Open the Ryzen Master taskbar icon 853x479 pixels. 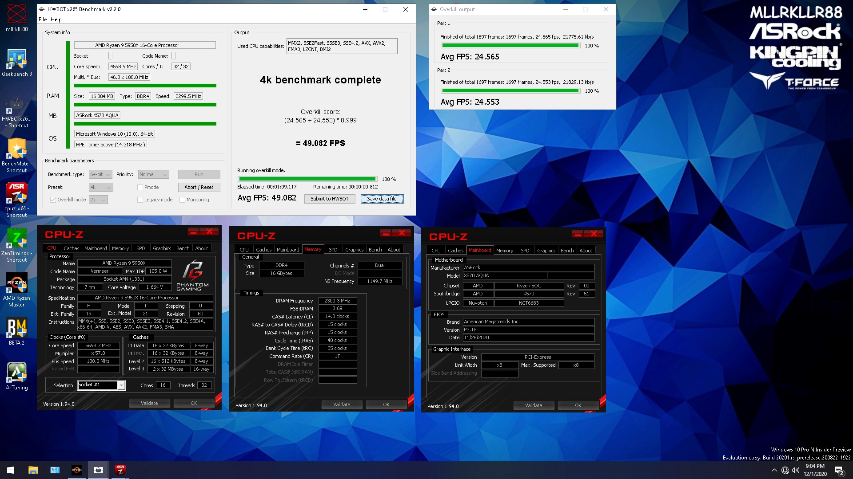click(76, 470)
